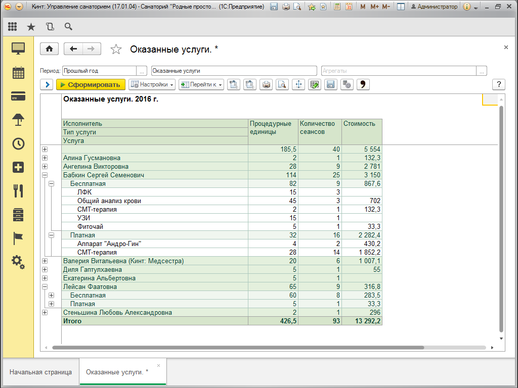Open the search magnifier in top panel

pyautogui.click(x=68, y=27)
